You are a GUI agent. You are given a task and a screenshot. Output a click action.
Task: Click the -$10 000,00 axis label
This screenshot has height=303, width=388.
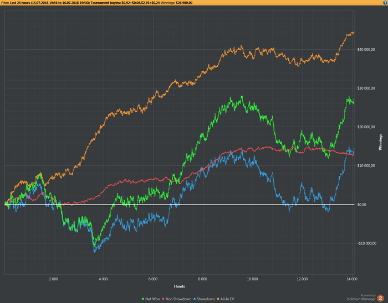[367, 243]
